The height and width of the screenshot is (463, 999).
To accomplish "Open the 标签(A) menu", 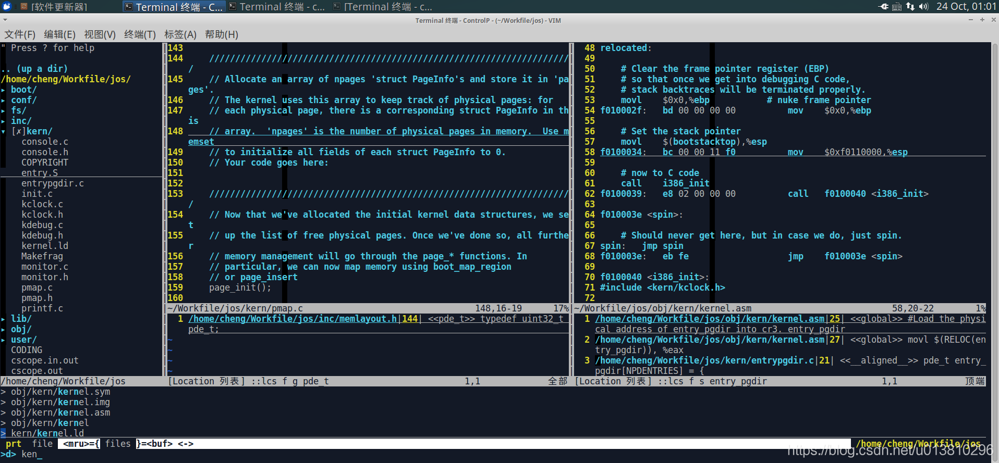I will pos(180,34).
